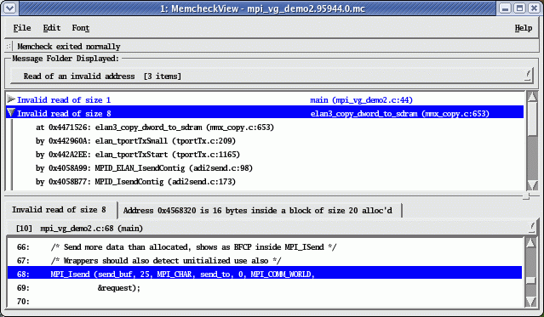
Task: Click 'elan3_copy_dword_to_sdram (mmx_copy.c:653)' location in header row
Action: point(399,114)
